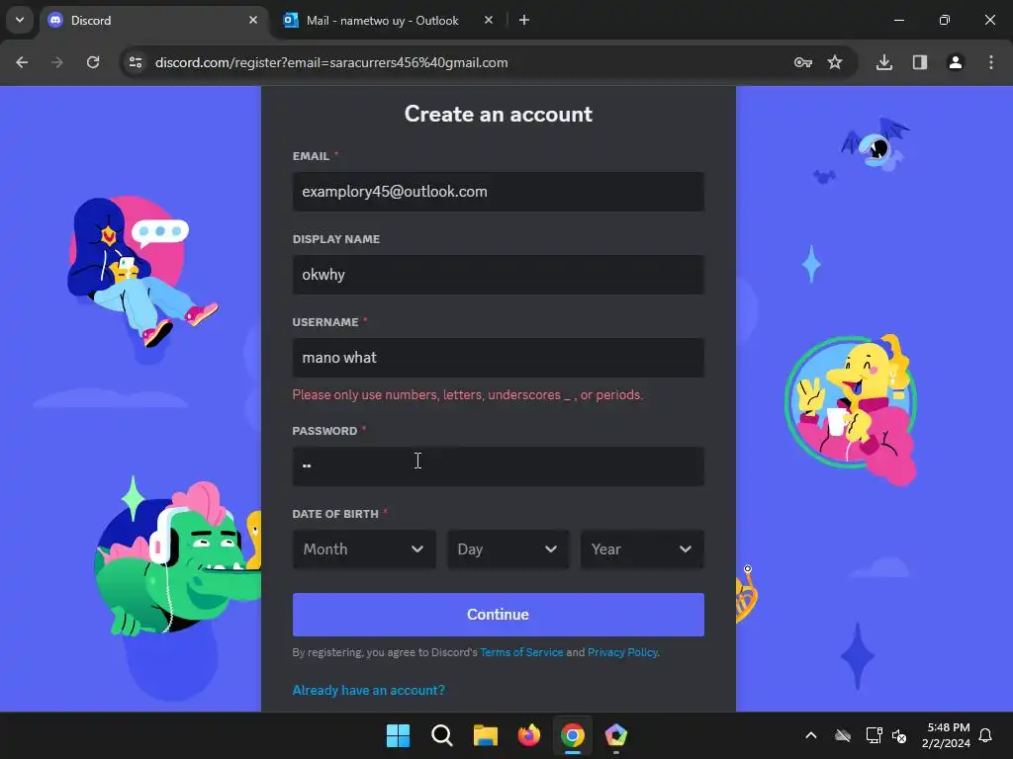This screenshot has width=1013, height=759.
Task: Click the Chrome taskbar icon
Action: tap(573, 735)
